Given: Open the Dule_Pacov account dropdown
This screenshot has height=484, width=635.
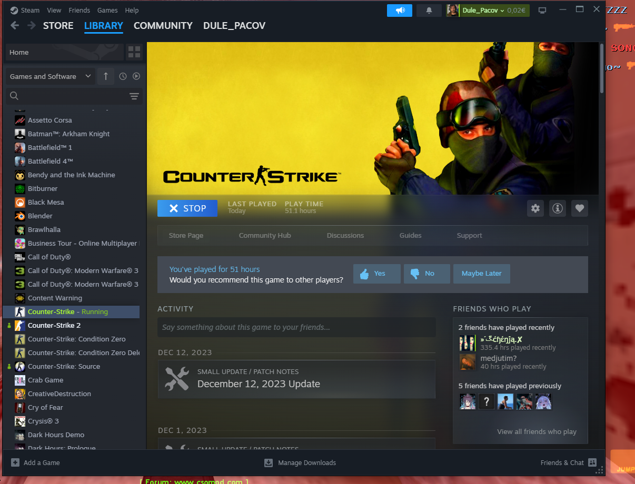Looking at the screenshot, I should tap(483, 11).
